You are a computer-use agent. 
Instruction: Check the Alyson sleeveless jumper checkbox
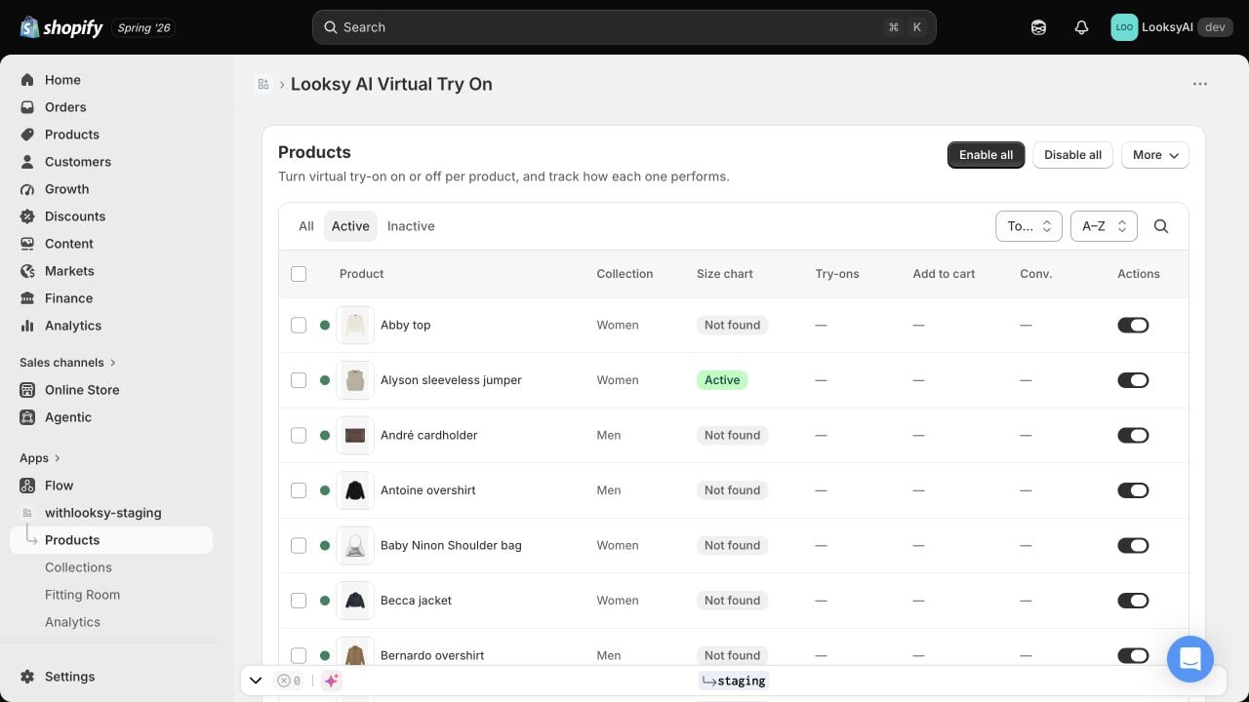pyautogui.click(x=299, y=380)
